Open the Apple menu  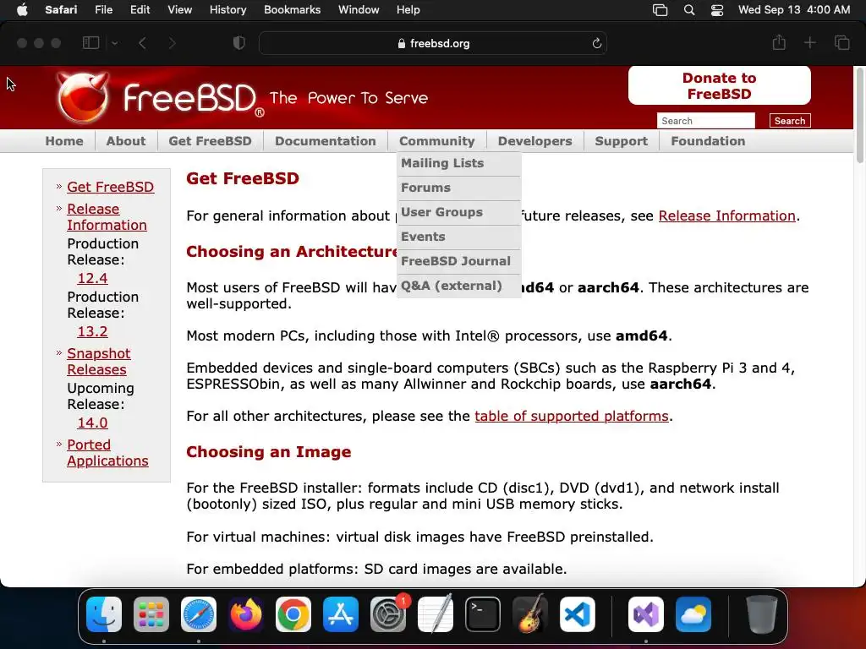click(x=22, y=10)
